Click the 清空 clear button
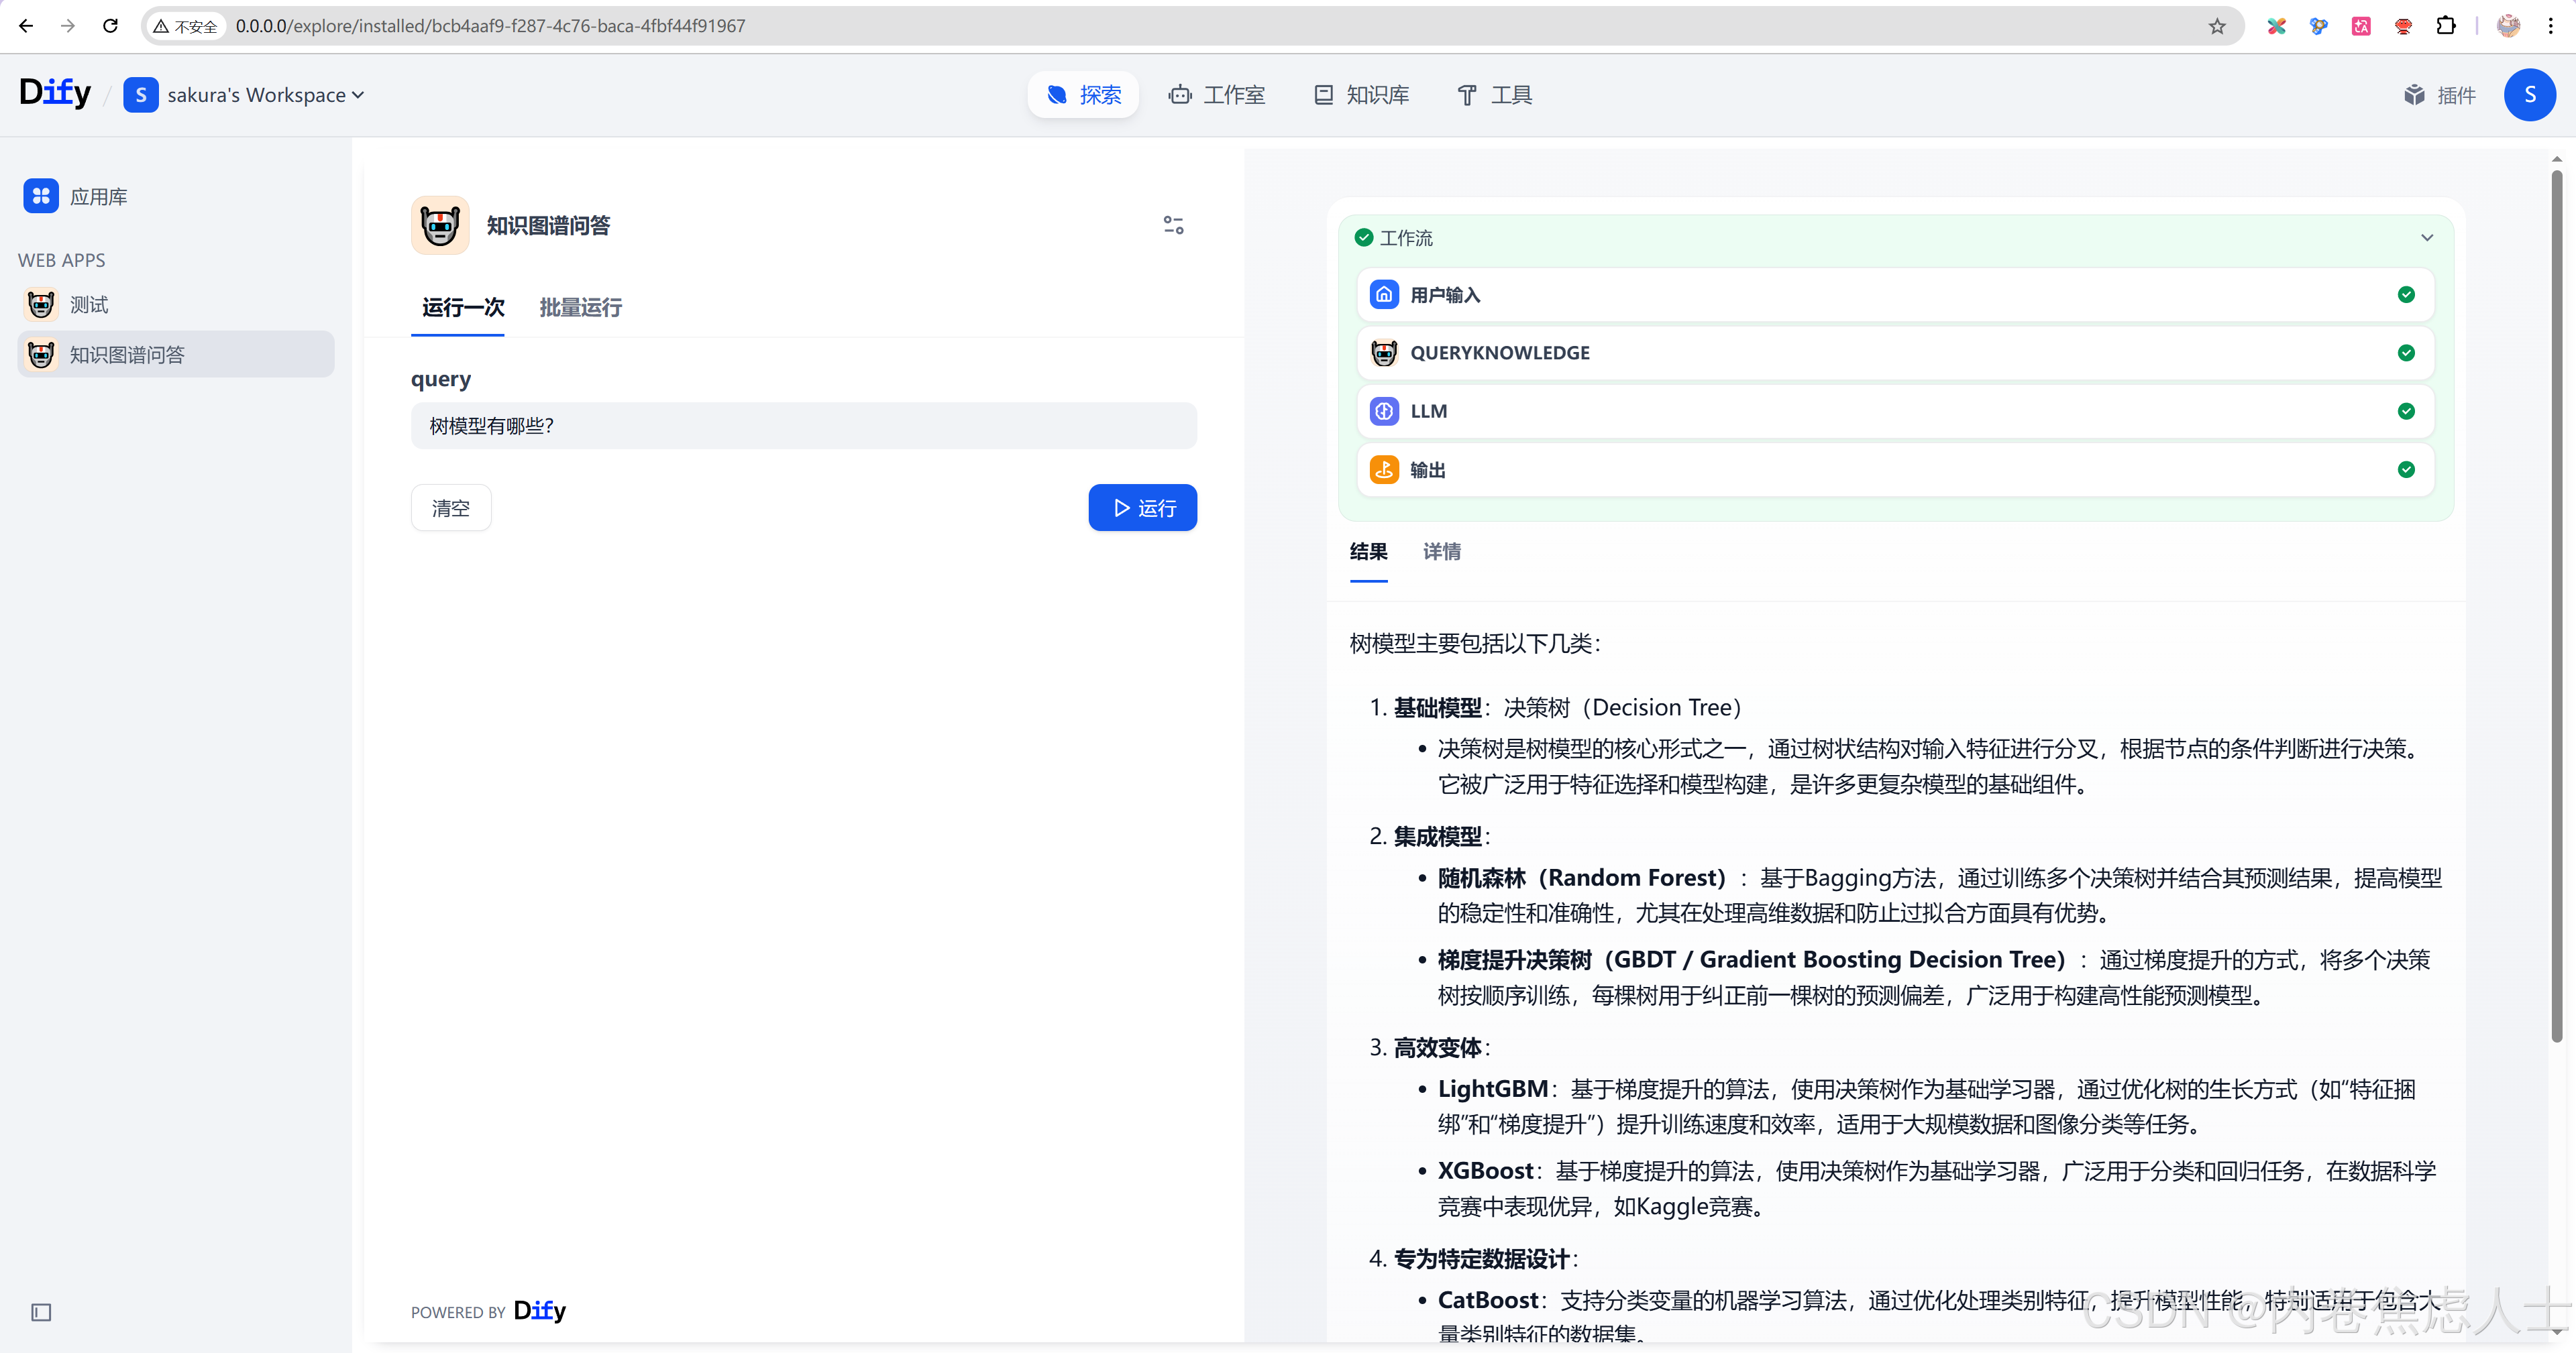The height and width of the screenshot is (1353, 2576). click(x=450, y=508)
